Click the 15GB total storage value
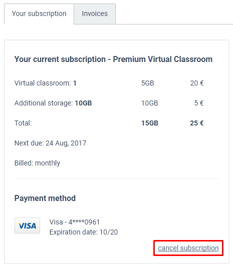This screenshot has height=273, width=233. [150, 123]
